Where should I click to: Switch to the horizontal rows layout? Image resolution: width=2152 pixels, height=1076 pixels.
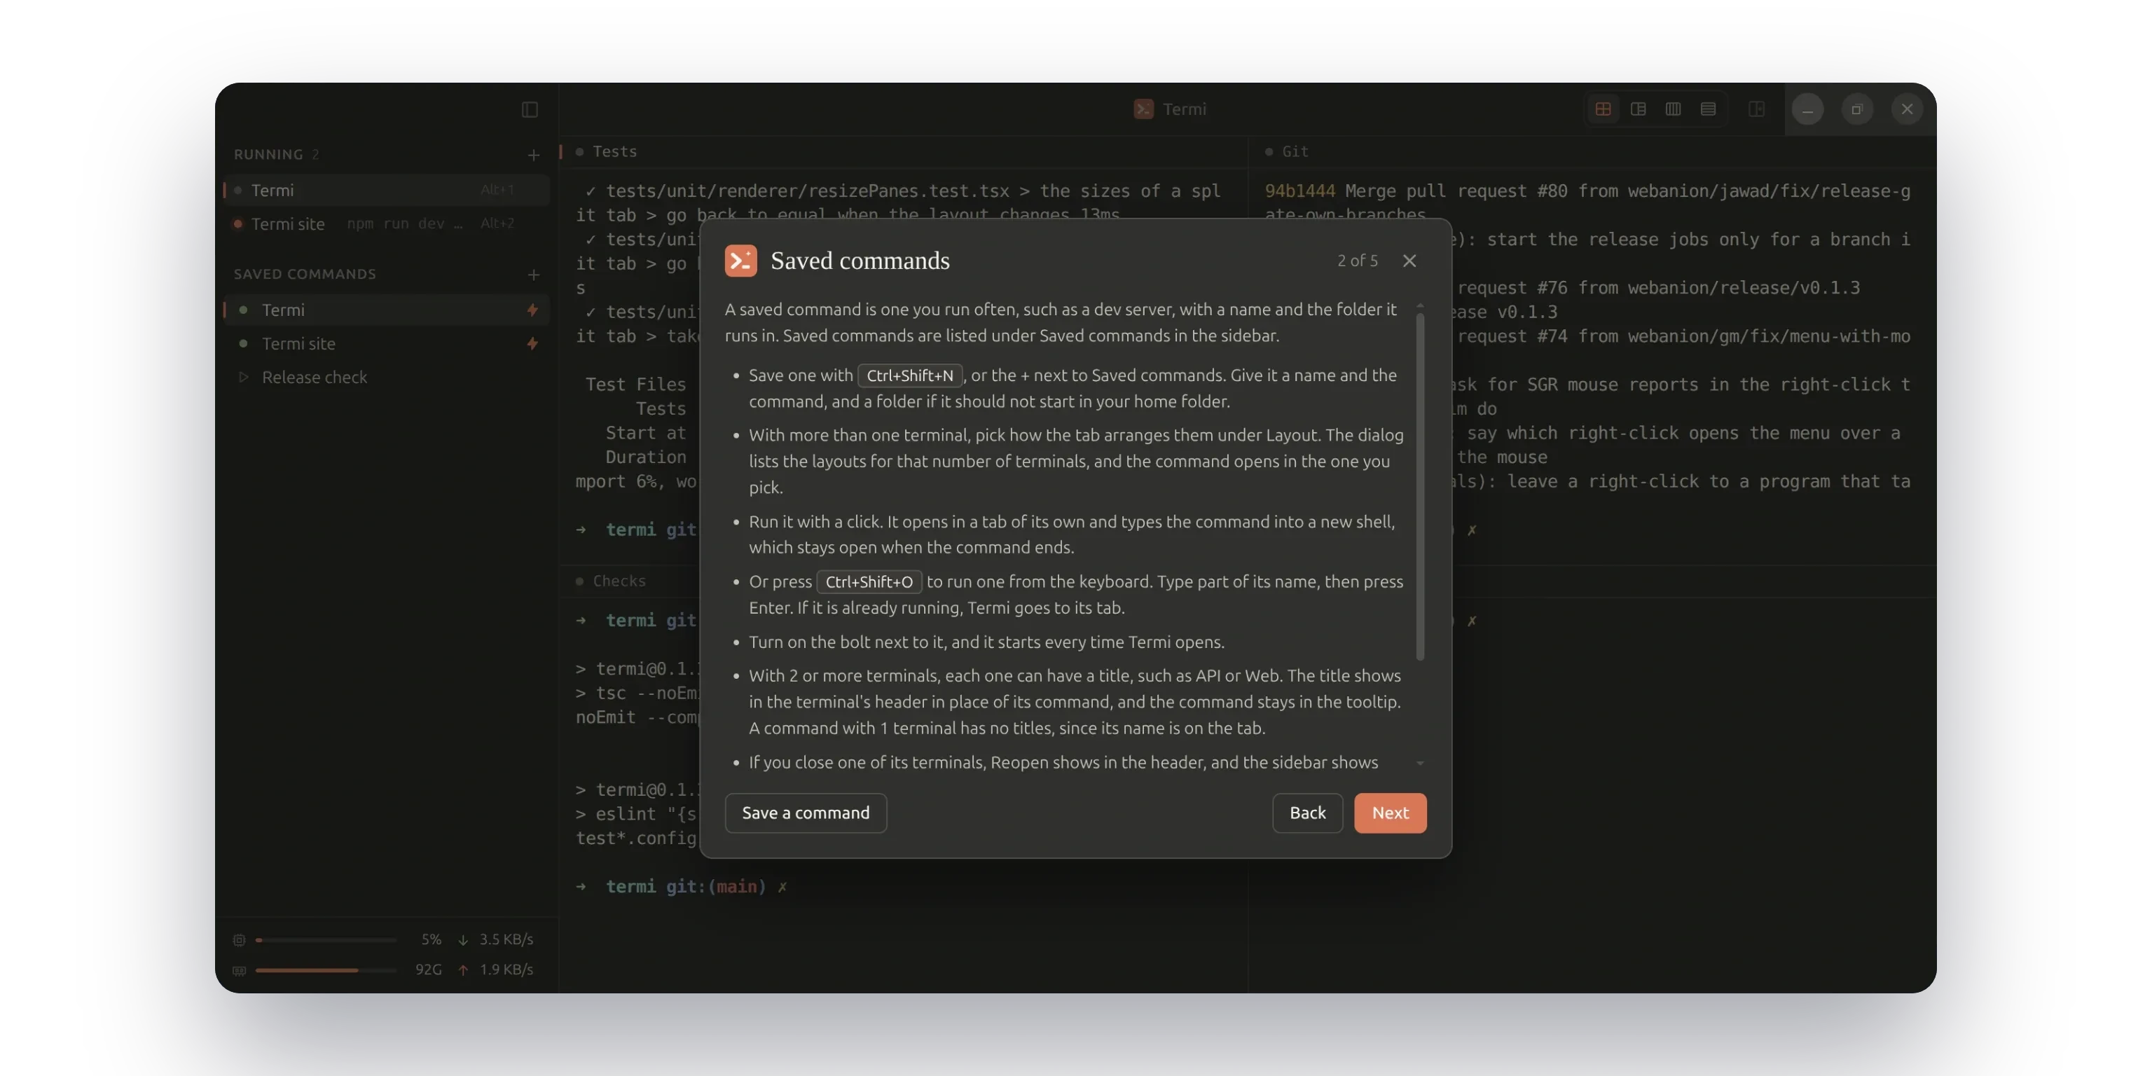click(1709, 109)
